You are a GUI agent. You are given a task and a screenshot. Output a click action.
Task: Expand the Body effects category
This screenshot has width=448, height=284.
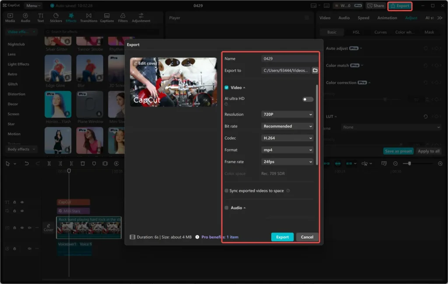(21, 149)
